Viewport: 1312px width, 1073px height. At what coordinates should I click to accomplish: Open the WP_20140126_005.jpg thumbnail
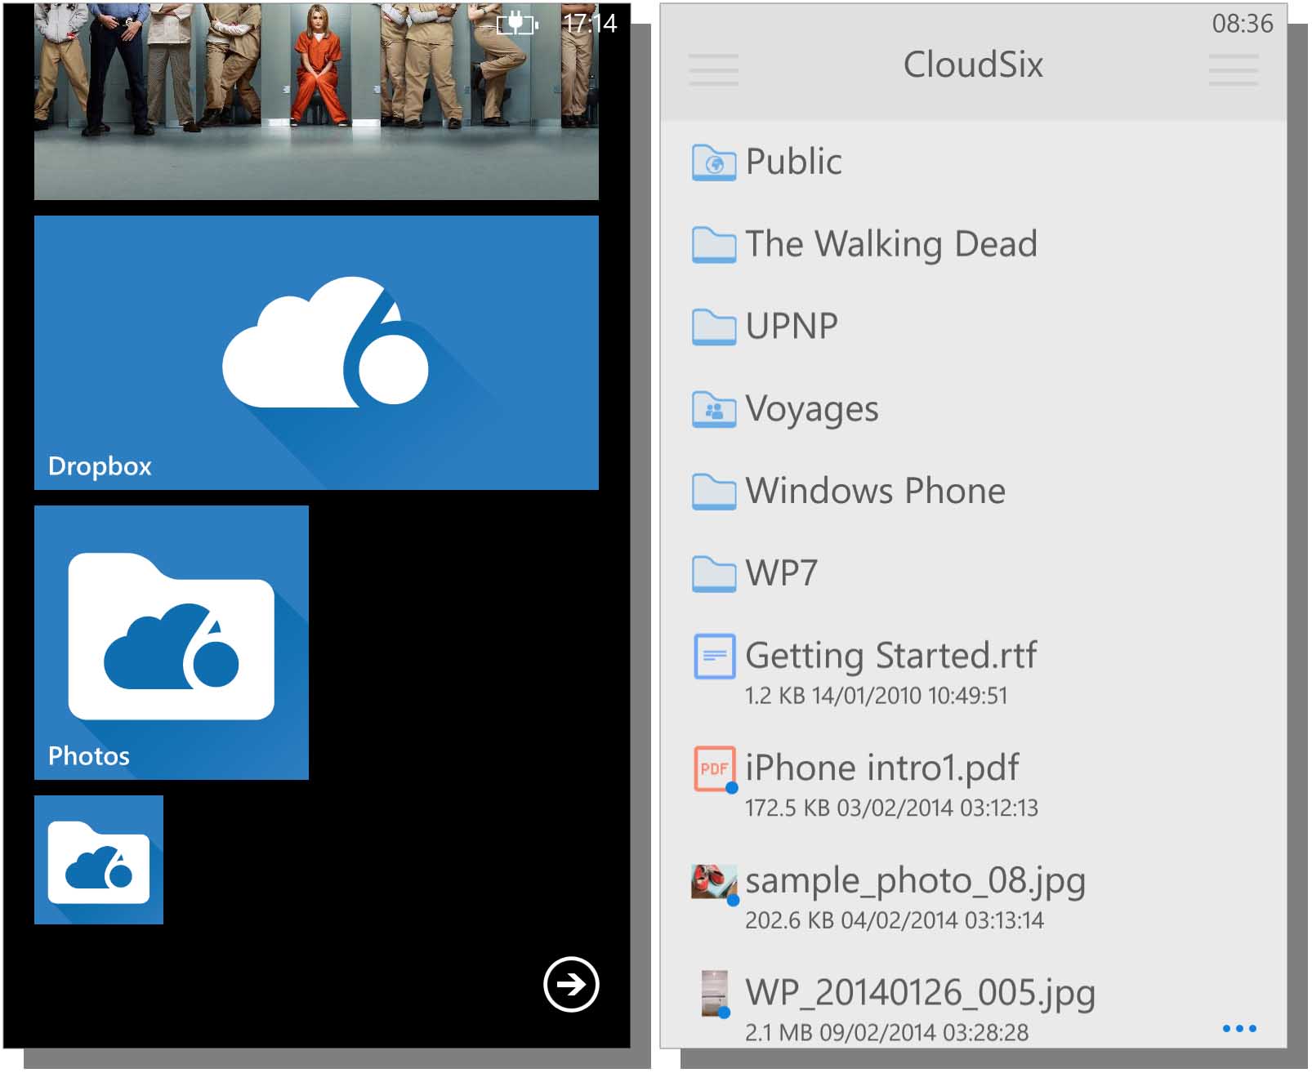tap(715, 993)
